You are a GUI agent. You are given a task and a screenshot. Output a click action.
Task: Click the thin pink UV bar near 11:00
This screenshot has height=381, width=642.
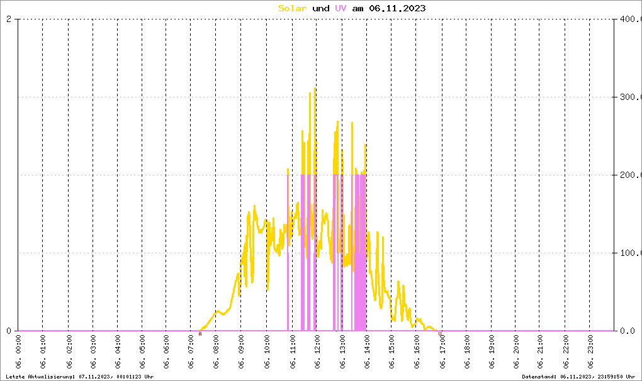[x=288, y=253]
